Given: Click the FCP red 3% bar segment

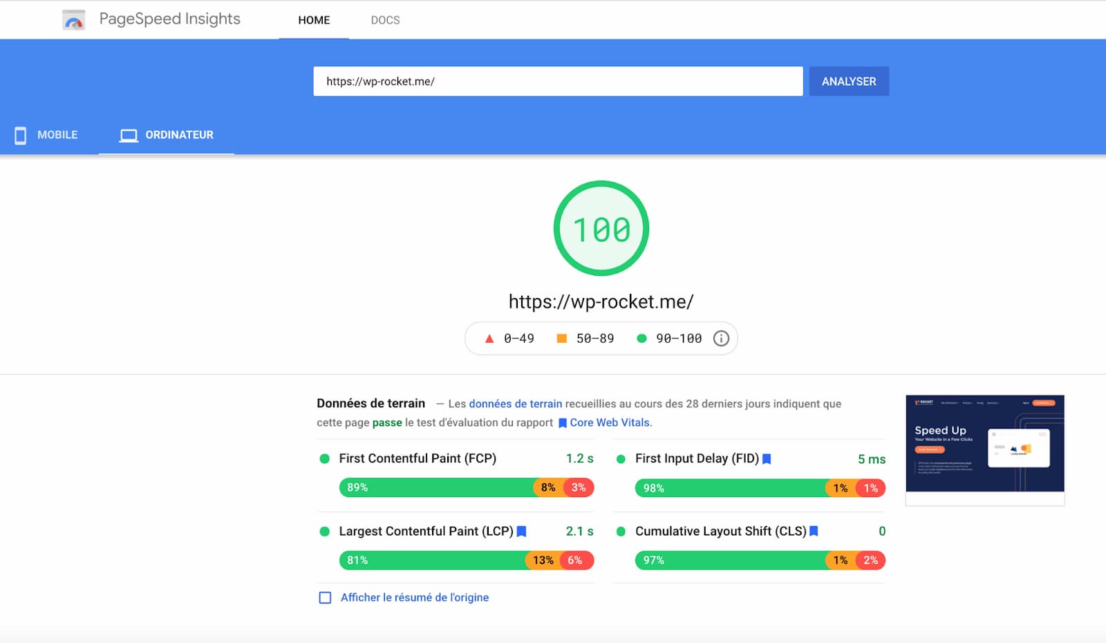Looking at the screenshot, I should click(x=579, y=487).
